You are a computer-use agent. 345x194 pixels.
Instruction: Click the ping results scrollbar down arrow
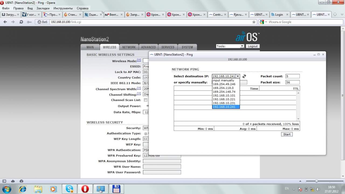(x=298, y=119)
